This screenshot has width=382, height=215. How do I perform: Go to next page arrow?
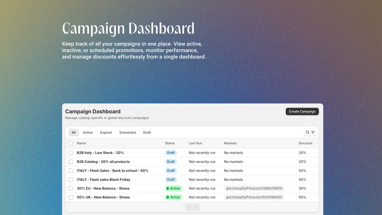click(x=196, y=207)
